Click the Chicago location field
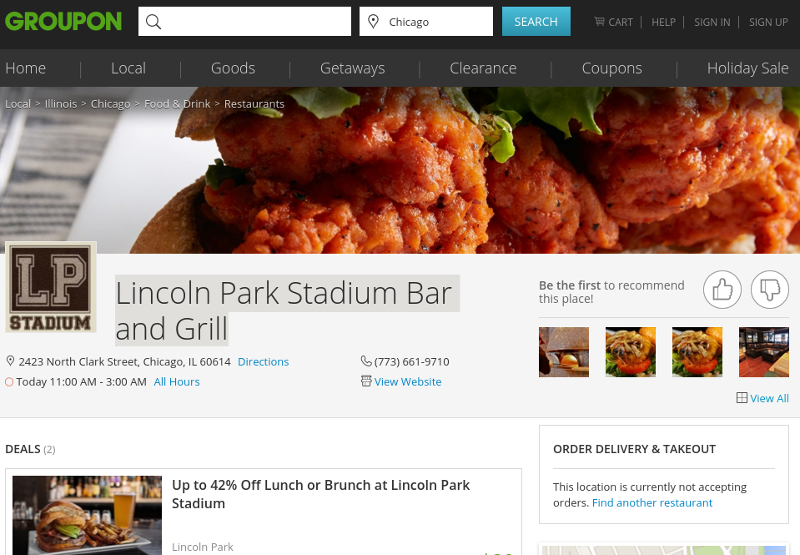The width and height of the screenshot is (800, 555). point(426,22)
